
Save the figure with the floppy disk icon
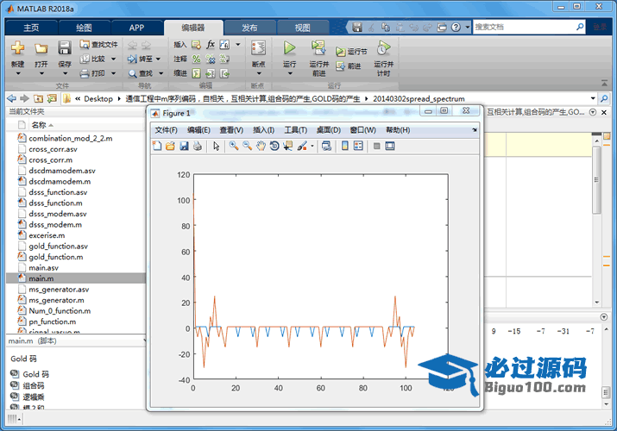[x=184, y=147]
